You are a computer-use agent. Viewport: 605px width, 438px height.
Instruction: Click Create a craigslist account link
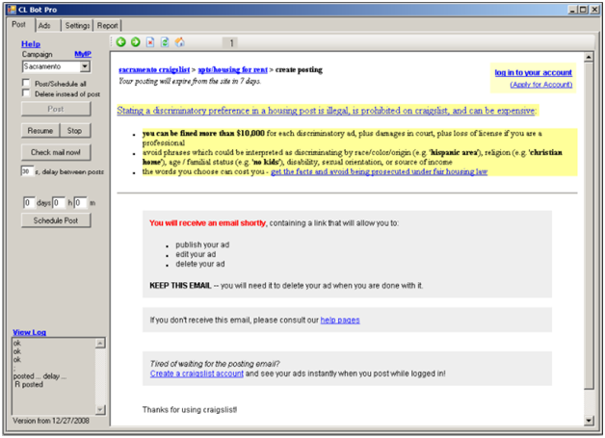[197, 374]
